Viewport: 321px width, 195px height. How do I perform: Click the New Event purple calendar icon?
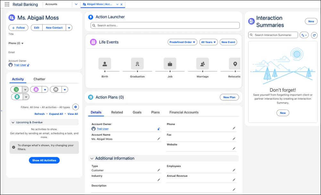(36, 90)
